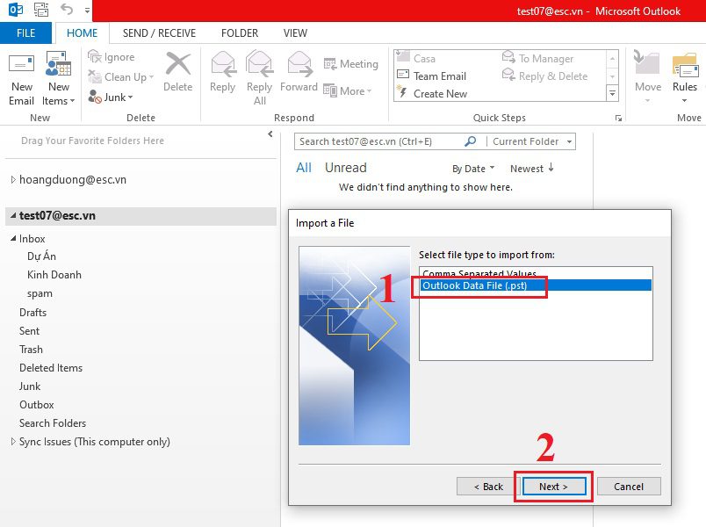Viewport: 706px width, 527px height.
Task: Click the More respond actions icon
Action: [330, 90]
